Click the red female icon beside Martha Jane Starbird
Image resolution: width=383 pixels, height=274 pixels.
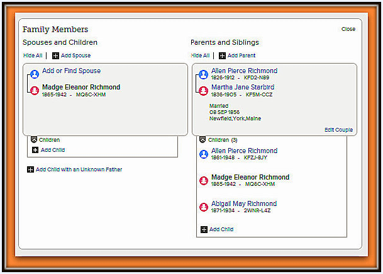(x=203, y=91)
